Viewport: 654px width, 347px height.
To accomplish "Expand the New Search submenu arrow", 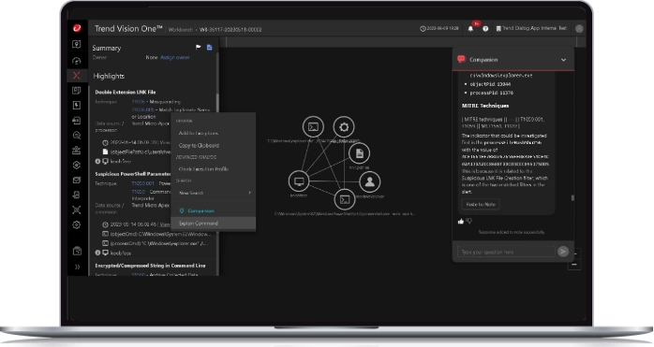I will pos(249,193).
